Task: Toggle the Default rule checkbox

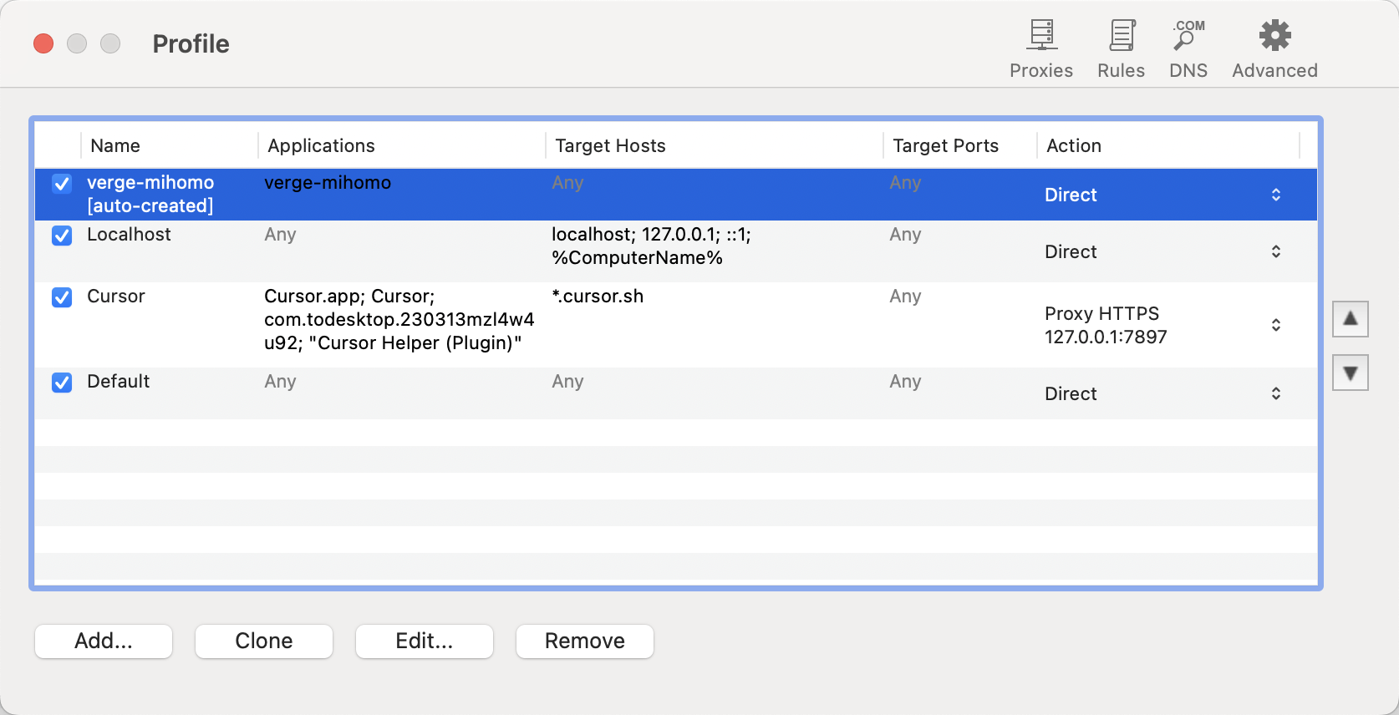Action: (x=62, y=383)
